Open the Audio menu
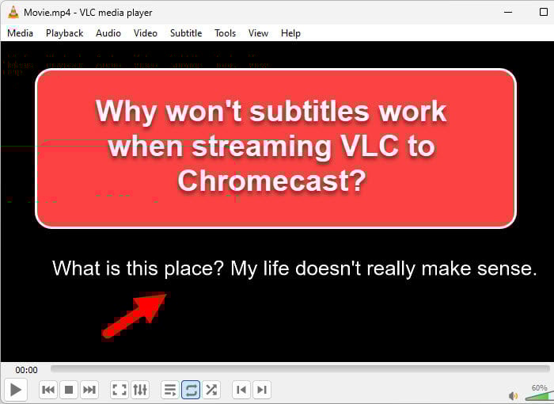Image resolution: width=554 pixels, height=404 pixels. click(x=108, y=33)
